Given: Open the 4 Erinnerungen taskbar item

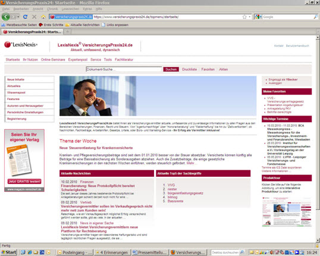Looking at the screenshot, I should coord(113,252).
